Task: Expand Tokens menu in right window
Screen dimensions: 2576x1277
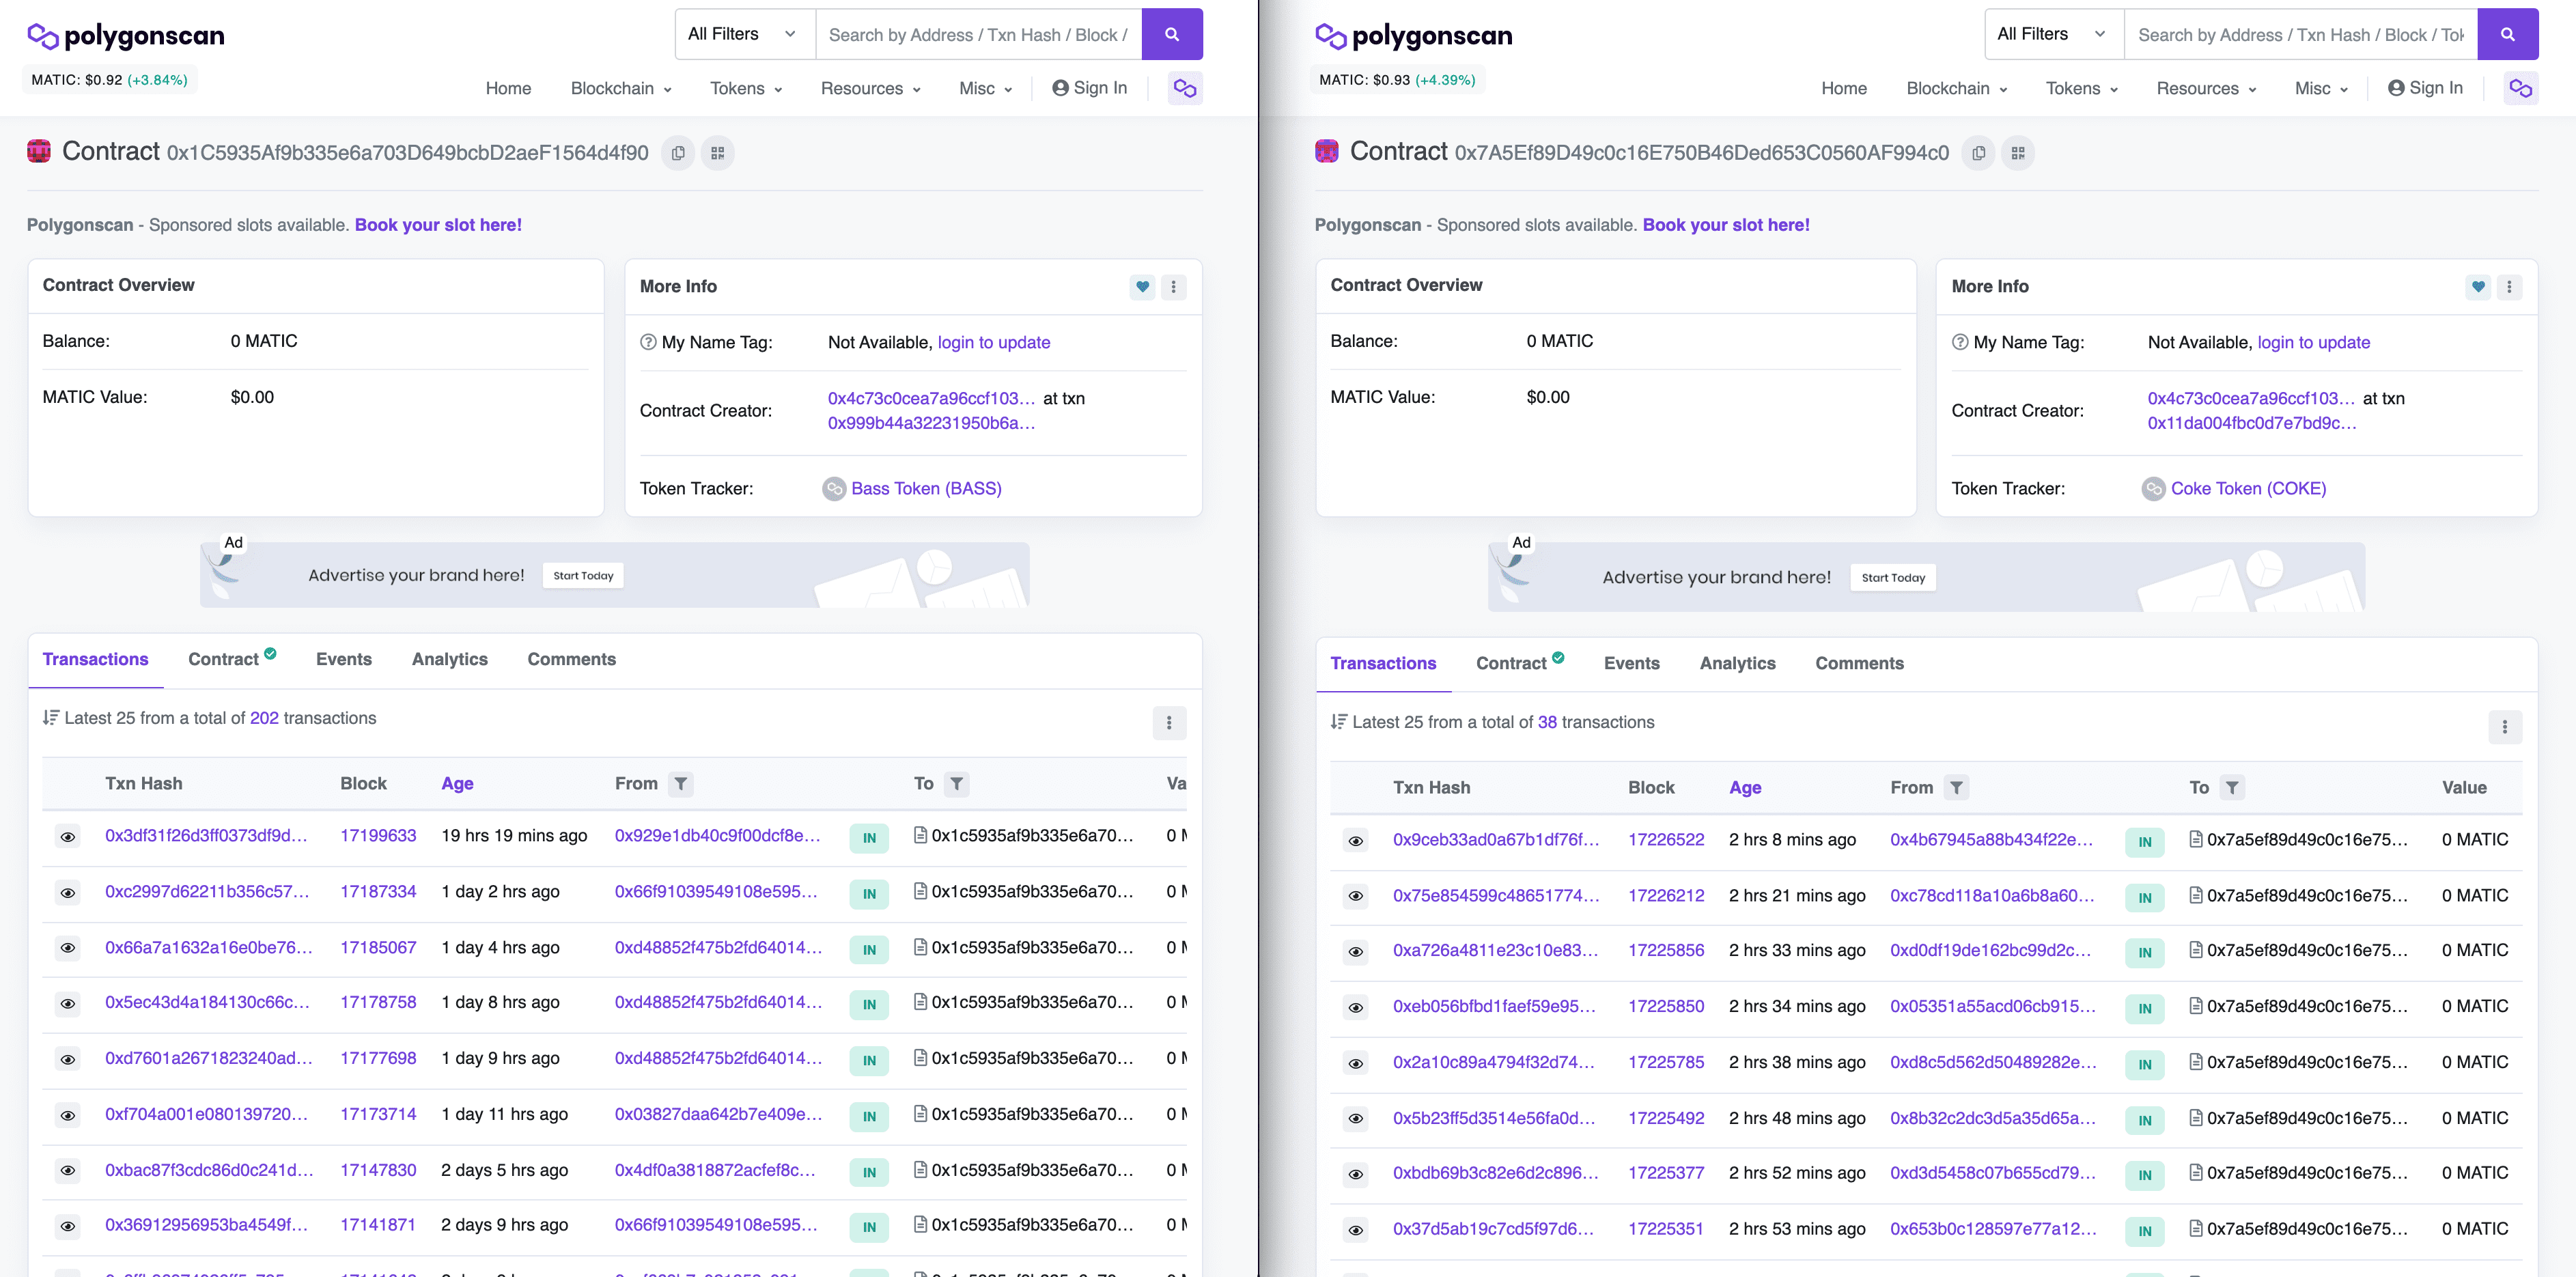Action: point(2082,88)
